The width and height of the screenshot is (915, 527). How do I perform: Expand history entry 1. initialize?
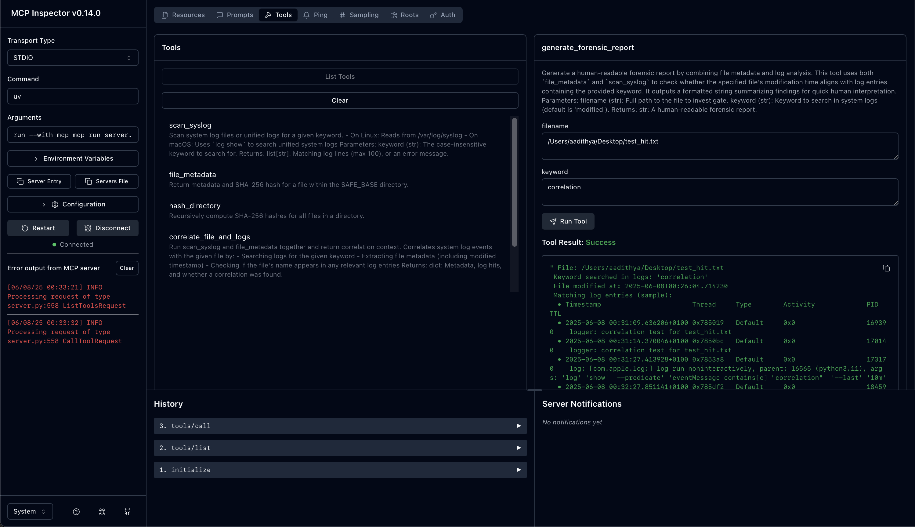(x=340, y=470)
